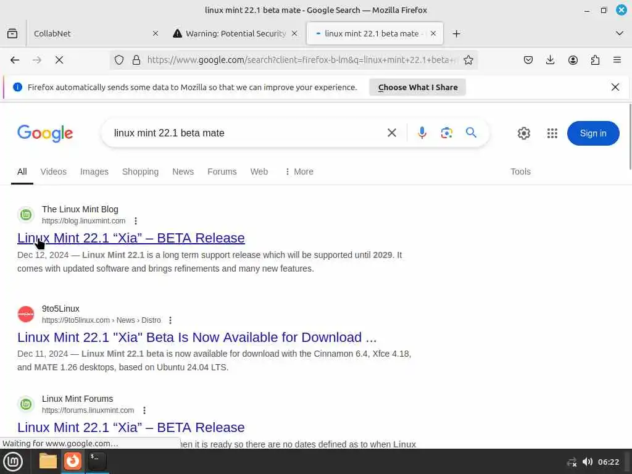Screen dimensions: 632x474
Task: Open Google quick settings gear
Action: pos(523,133)
